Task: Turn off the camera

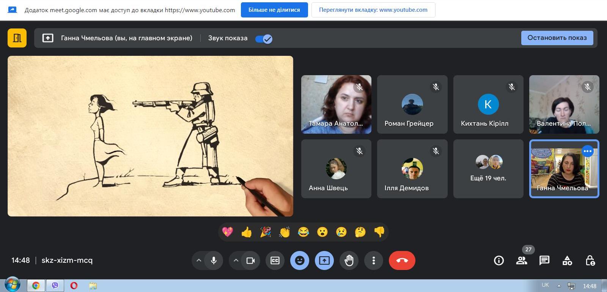Action: click(x=250, y=260)
